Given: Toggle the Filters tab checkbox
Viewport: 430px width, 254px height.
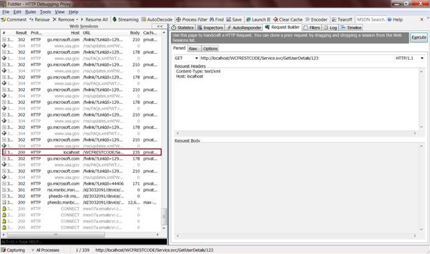Looking at the screenshot, I should 306,28.
